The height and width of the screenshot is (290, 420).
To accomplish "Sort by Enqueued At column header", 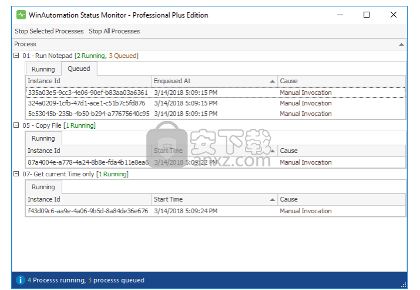I will tap(214, 81).
